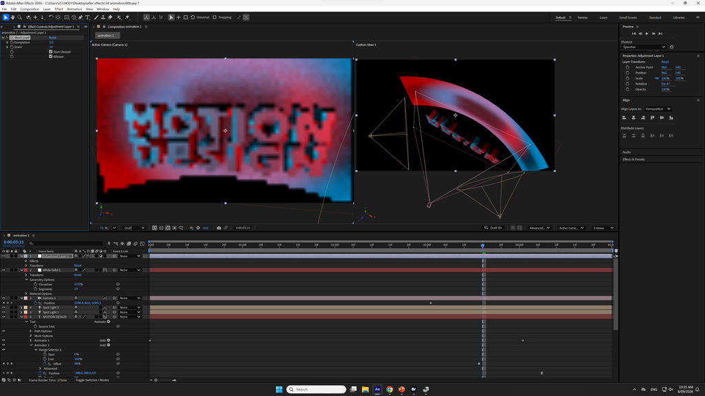Open Align Layers to Composition dropdown

pyautogui.click(x=657, y=109)
